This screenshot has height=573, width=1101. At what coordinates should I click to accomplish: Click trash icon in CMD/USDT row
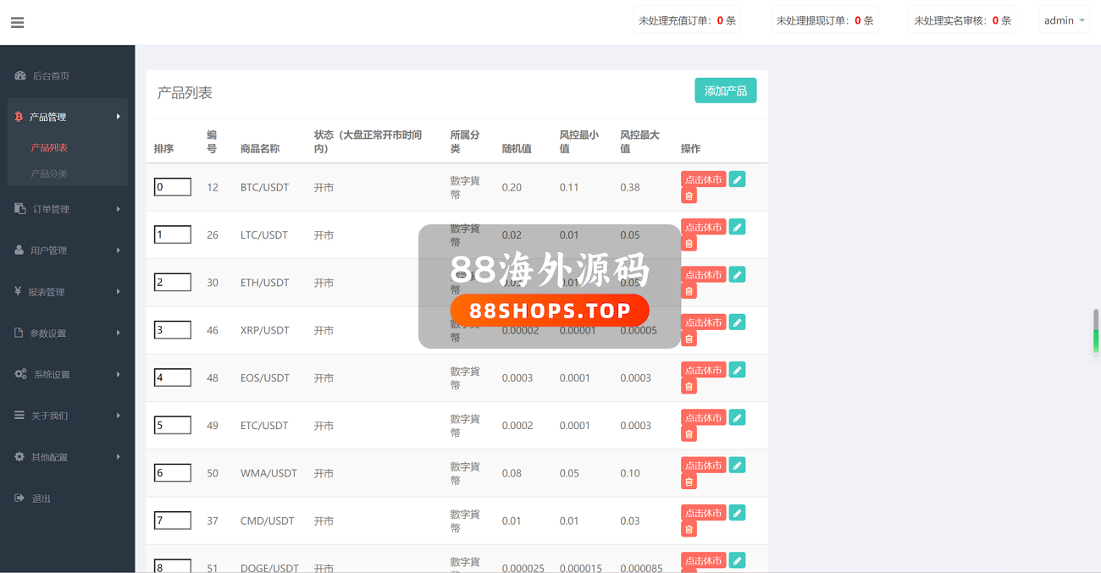pyautogui.click(x=689, y=530)
